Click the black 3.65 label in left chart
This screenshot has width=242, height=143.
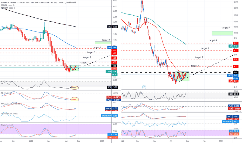tap(114, 66)
